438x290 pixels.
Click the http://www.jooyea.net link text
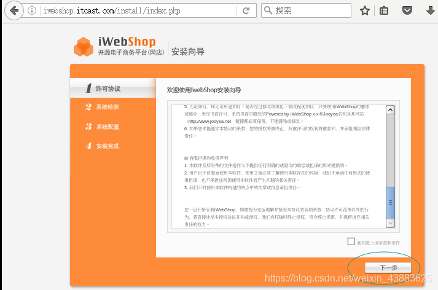[x=209, y=121]
